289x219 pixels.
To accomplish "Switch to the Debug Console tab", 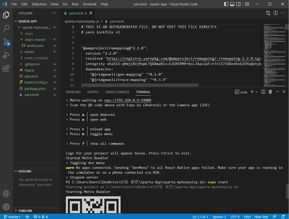I will (x=118, y=92).
